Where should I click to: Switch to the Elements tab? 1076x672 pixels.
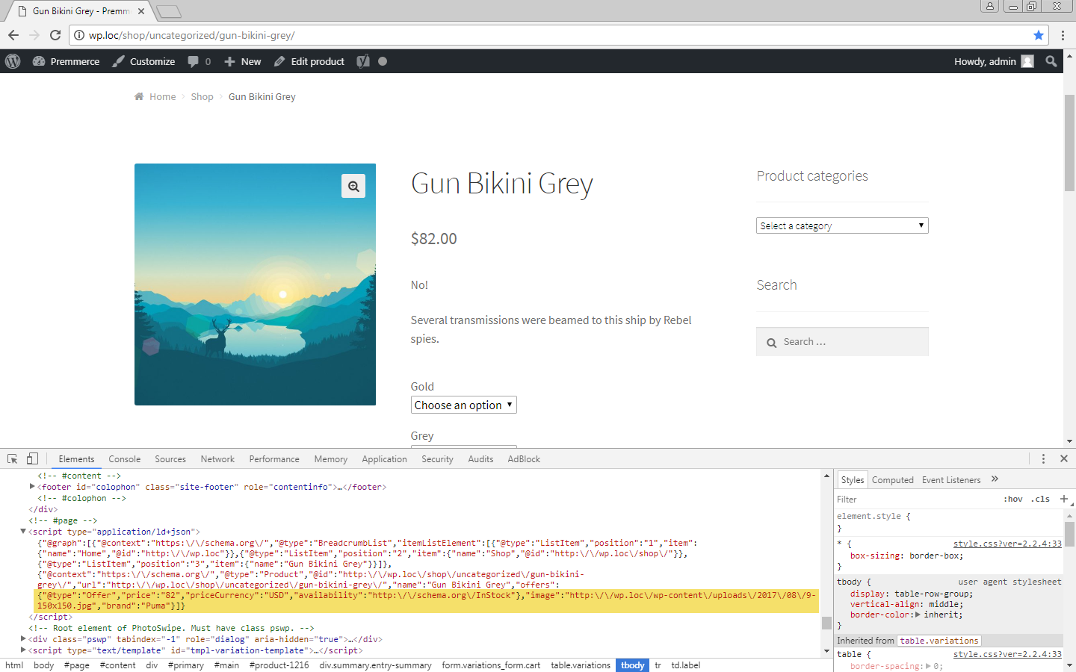76,459
